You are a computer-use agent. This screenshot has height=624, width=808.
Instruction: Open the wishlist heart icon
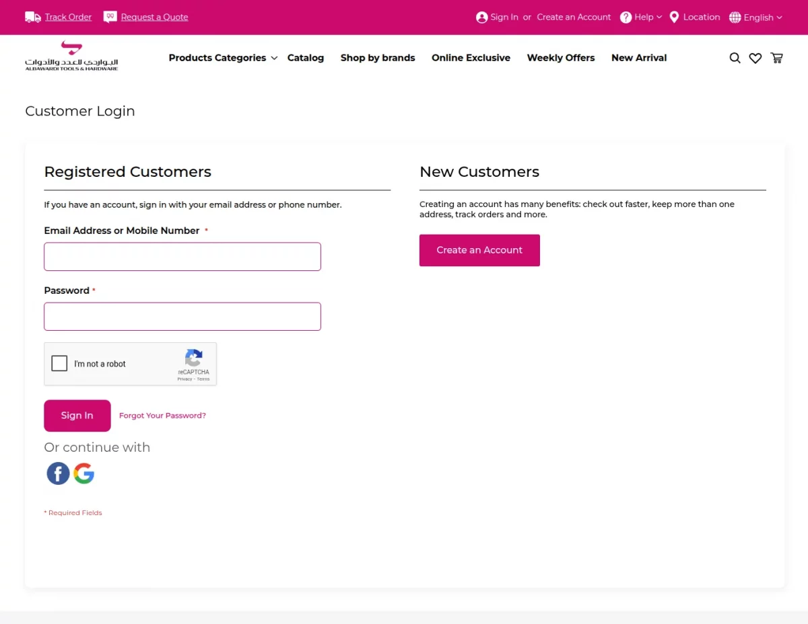pos(755,58)
